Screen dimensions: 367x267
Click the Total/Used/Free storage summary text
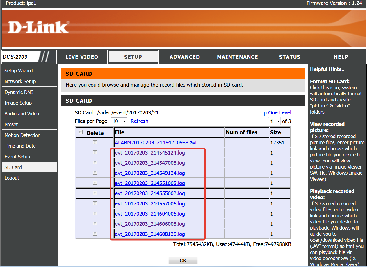232,244
